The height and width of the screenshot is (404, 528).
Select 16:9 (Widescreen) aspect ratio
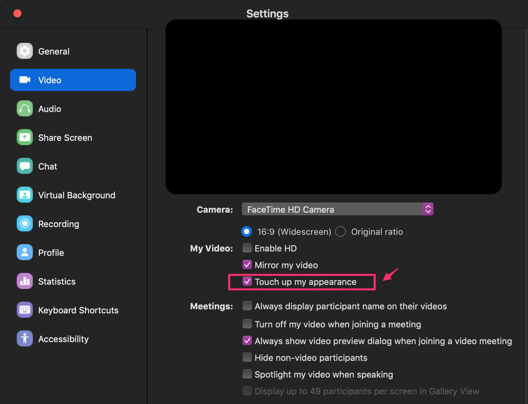pyautogui.click(x=247, y=231)
